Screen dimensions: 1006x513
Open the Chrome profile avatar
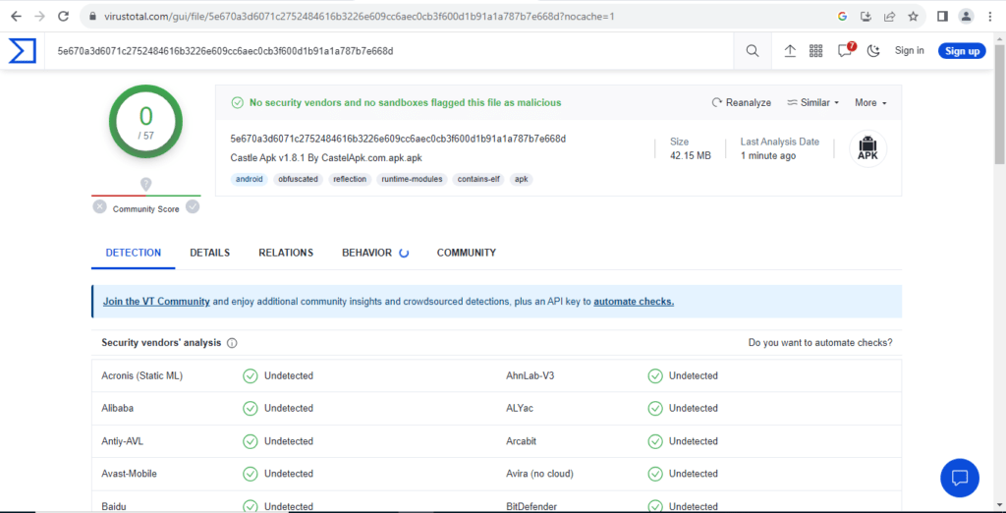[x=967, y=17]
